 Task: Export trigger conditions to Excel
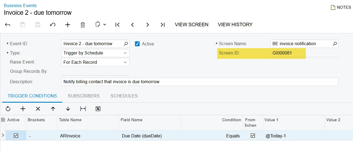[x=98, y=109]
